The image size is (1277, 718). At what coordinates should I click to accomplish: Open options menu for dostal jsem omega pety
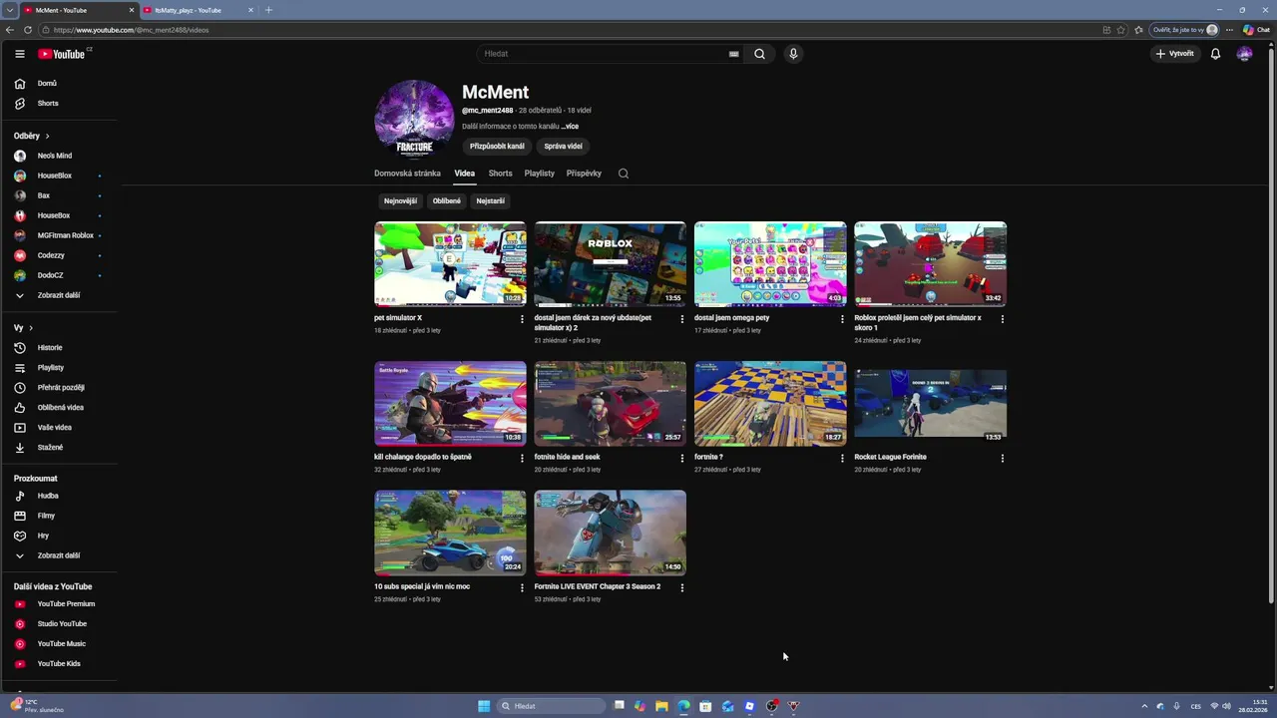pyautogui.click(x=842, y=319)
